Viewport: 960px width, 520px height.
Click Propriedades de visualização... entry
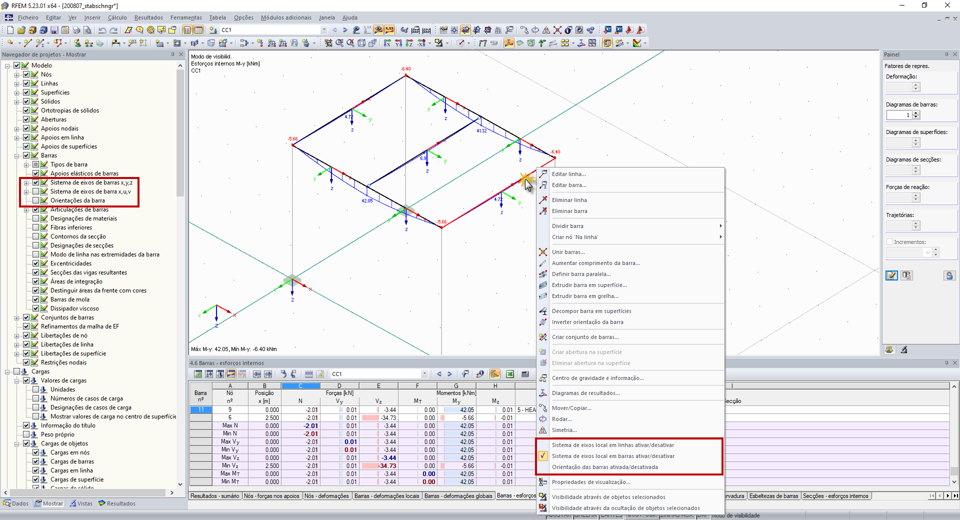click(x=591, y=482)
